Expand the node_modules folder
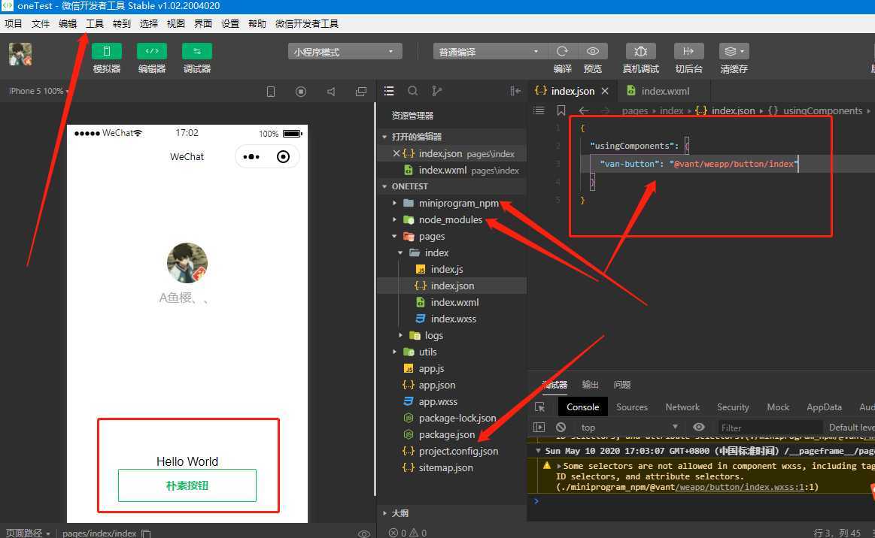 click(394, 219)
